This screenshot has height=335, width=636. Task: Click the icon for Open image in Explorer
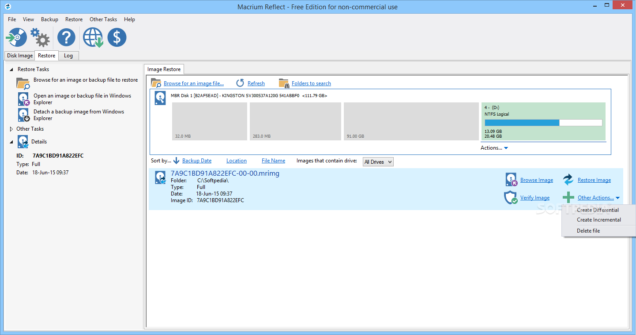point(23,99)
